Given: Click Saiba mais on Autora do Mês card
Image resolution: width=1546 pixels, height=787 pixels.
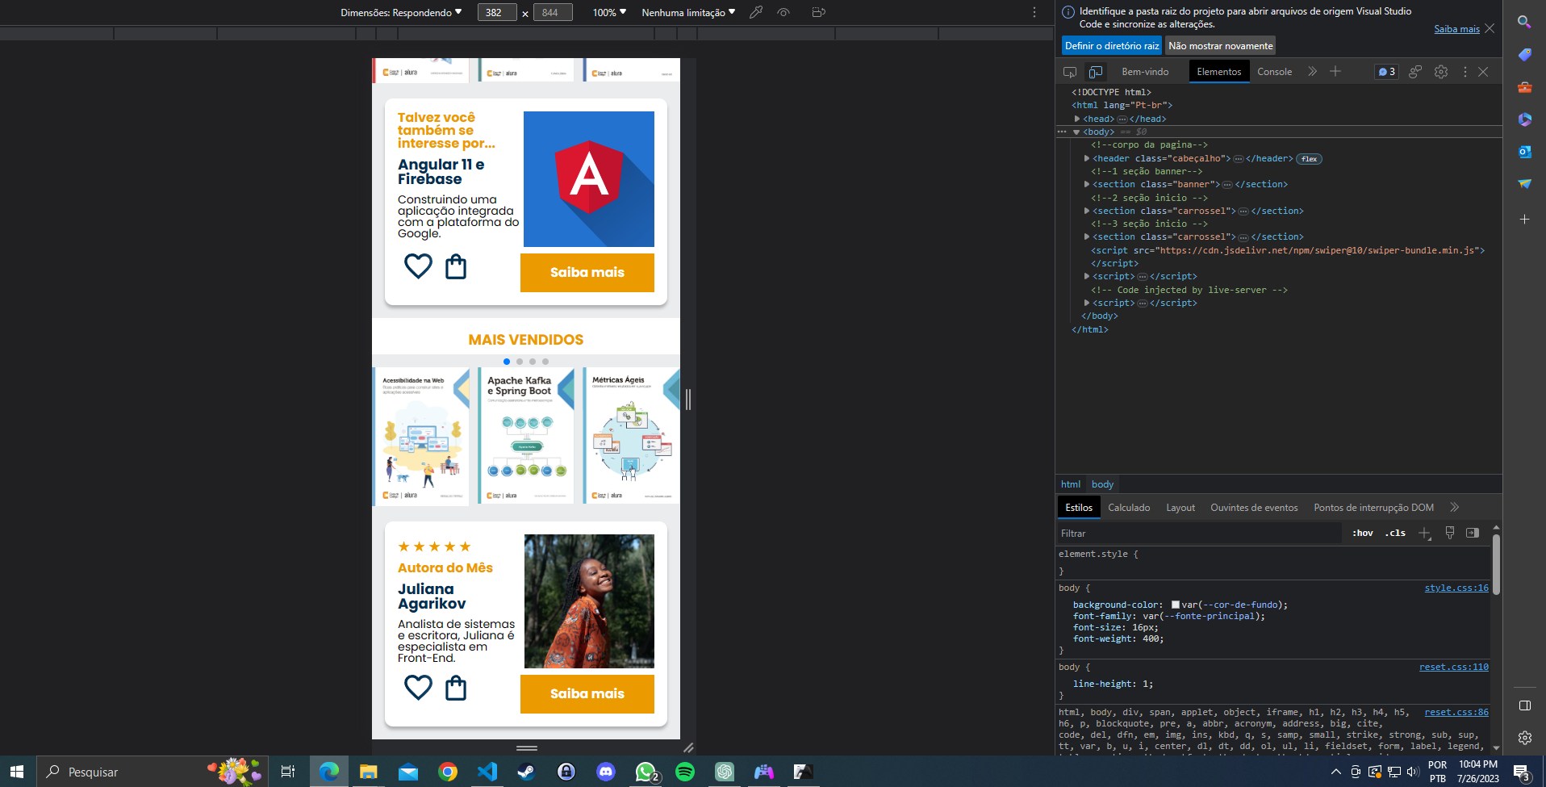Looking at the screenshot, I should 587,694.
